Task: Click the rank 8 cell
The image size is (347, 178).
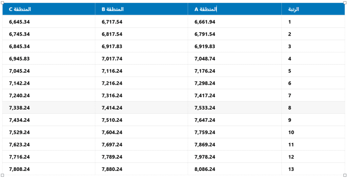Action: [290, 108]
